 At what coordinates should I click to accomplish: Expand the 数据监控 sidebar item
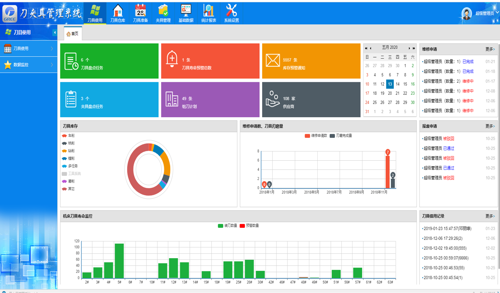(29, 65)
